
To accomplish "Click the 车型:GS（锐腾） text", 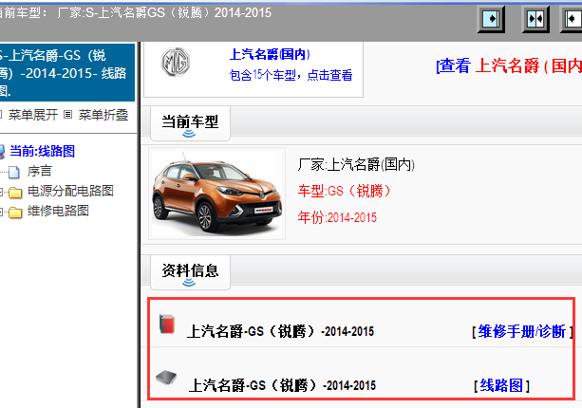I will (x=344, y=191).
